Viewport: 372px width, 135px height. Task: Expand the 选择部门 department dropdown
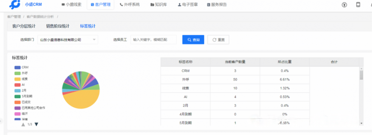(68, 40)
